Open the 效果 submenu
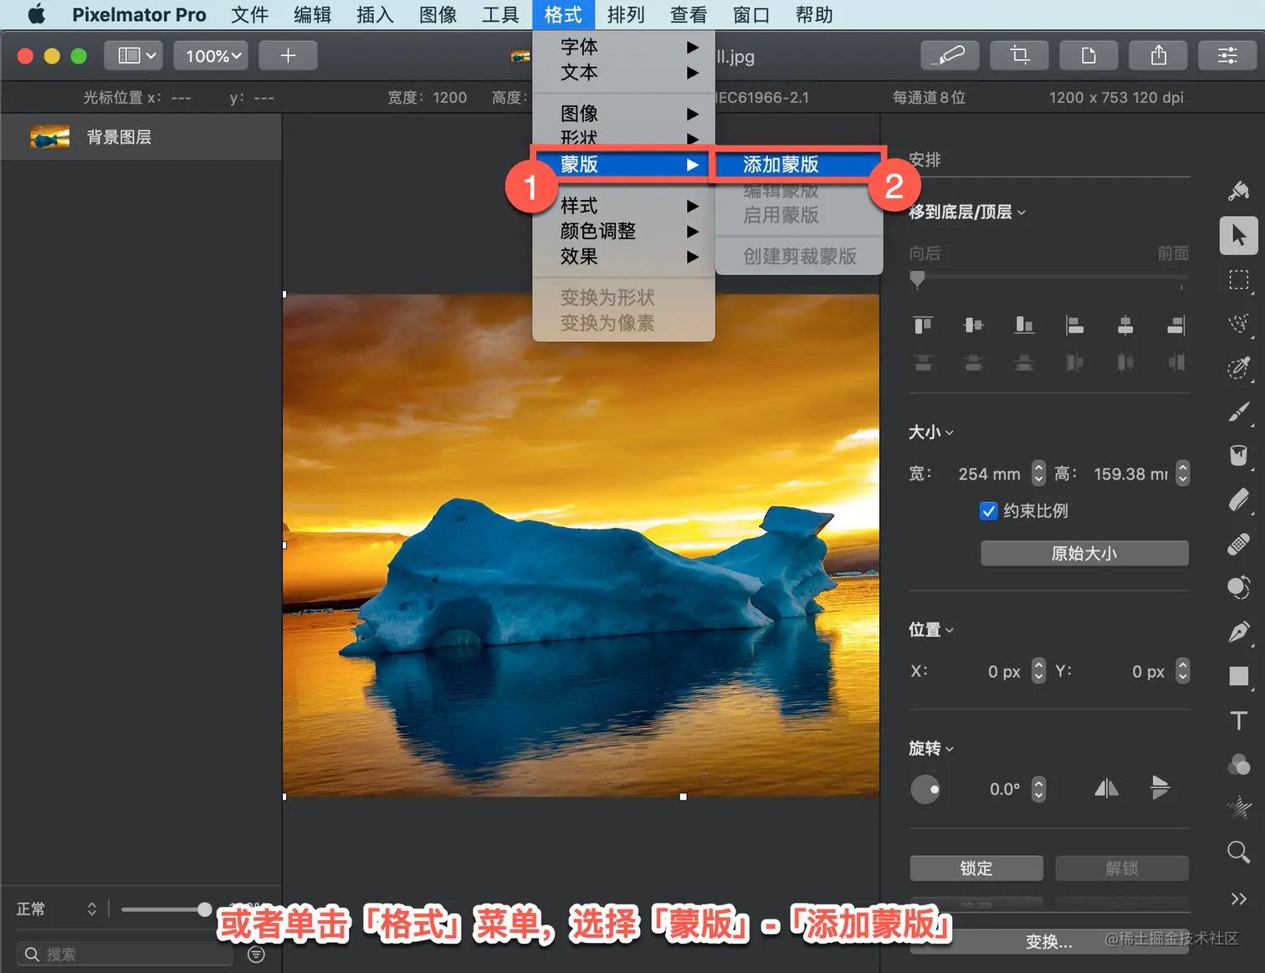This screenshot has width=1265, height=973. 623,256
